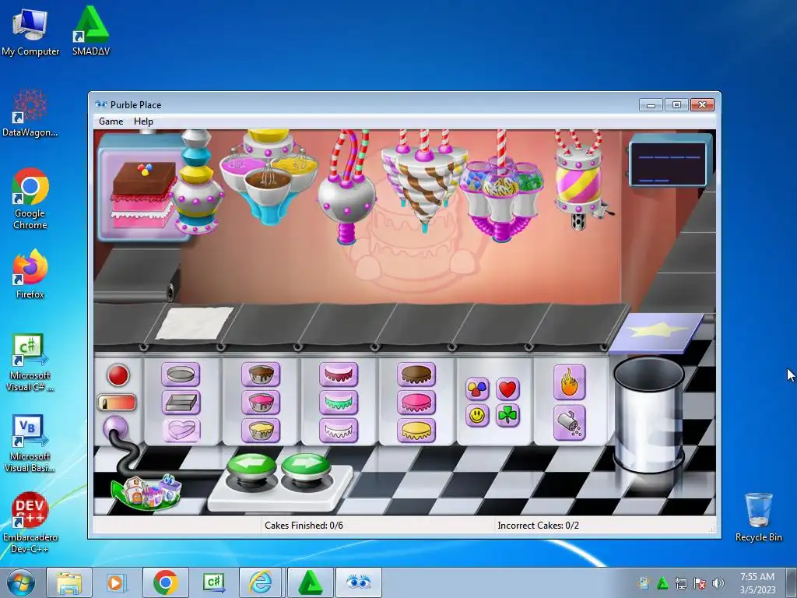This screenshot has height=598, width=797.
Task: Open File Explorer from taskbar
Action: tap(69, 582)
